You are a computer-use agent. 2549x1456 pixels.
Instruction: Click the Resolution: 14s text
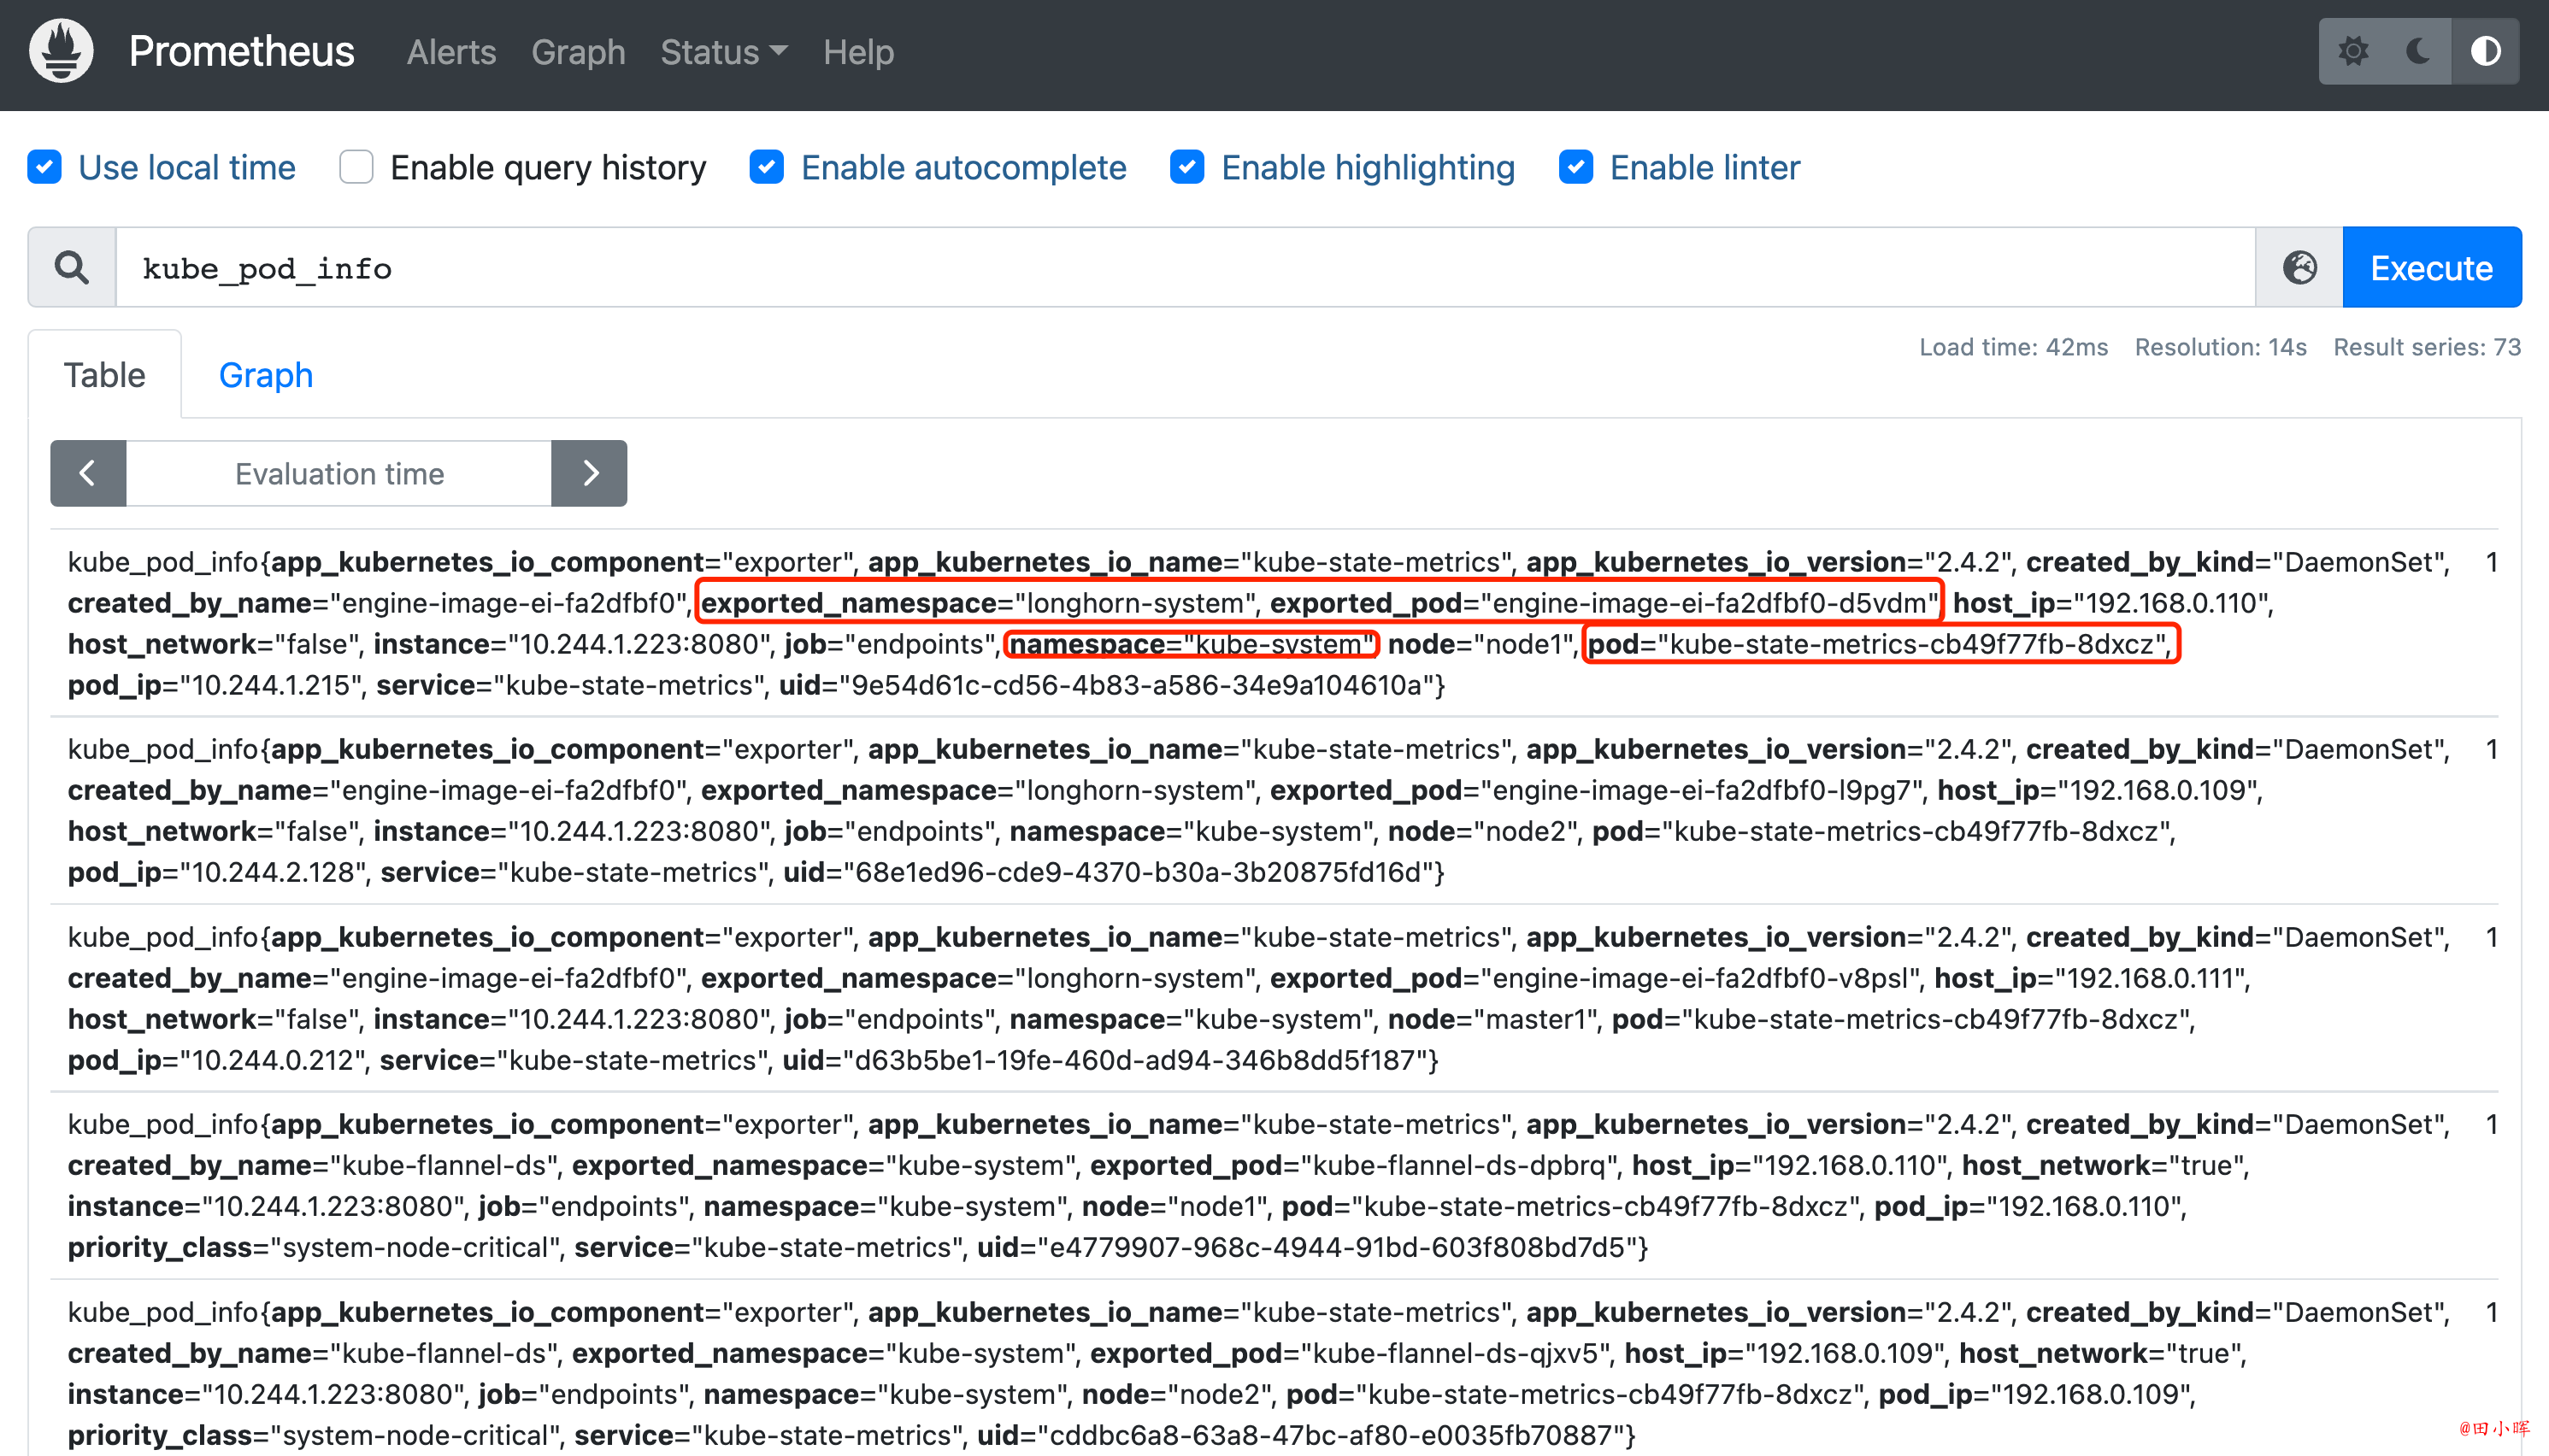point(2221,347)
